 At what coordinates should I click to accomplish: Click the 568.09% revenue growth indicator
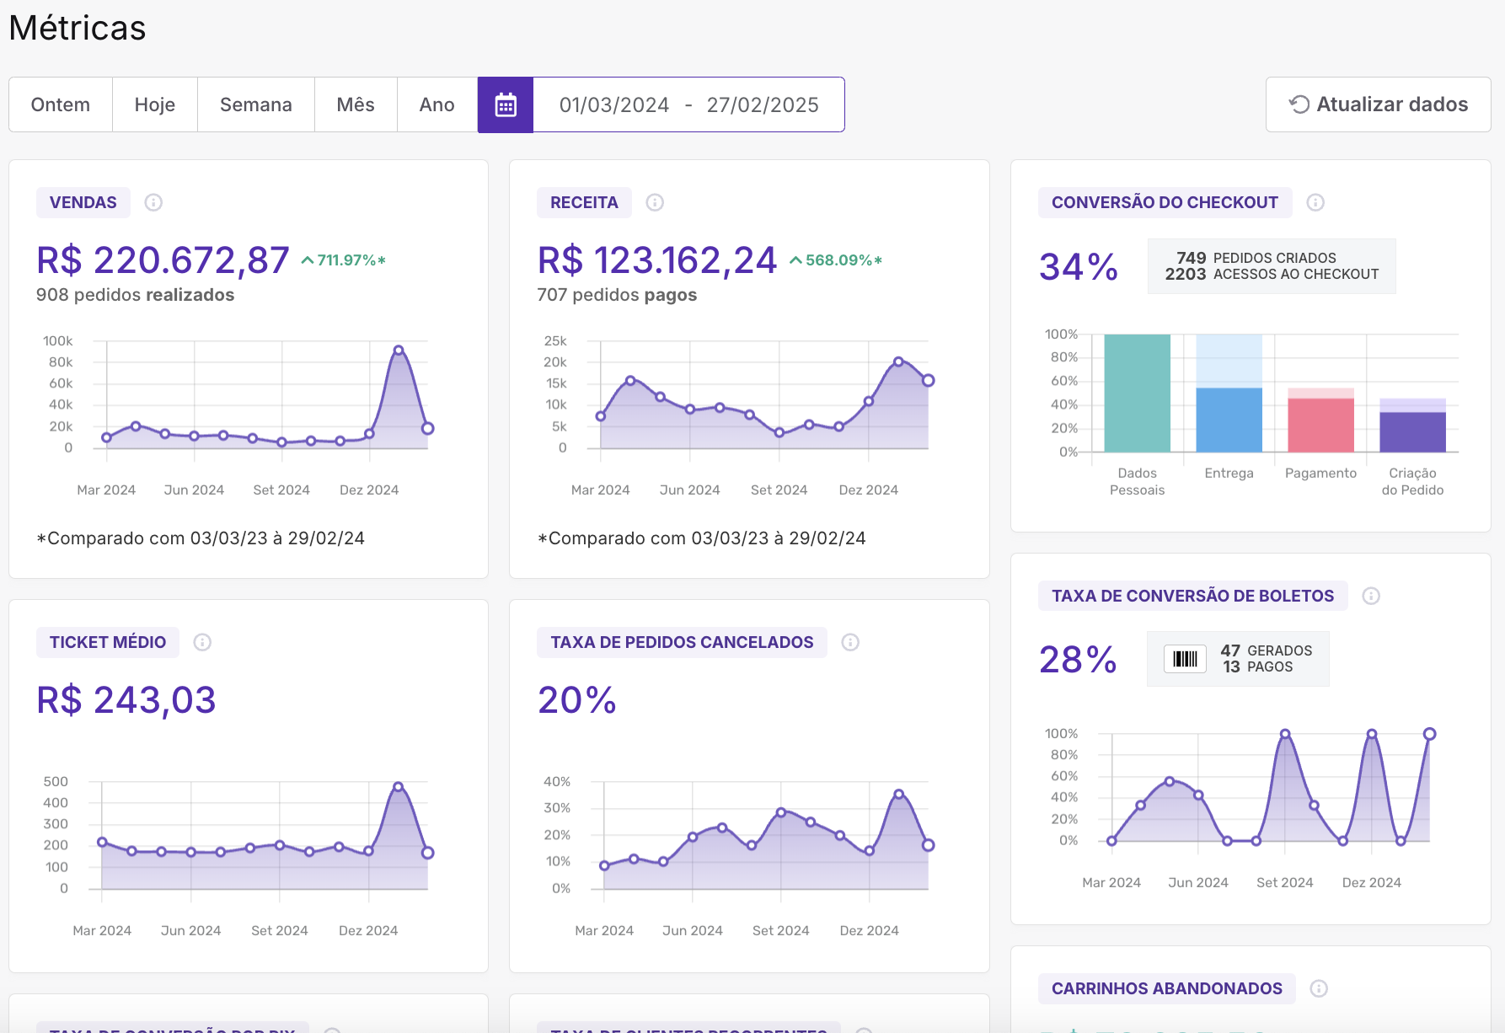[x=836, y=260]
